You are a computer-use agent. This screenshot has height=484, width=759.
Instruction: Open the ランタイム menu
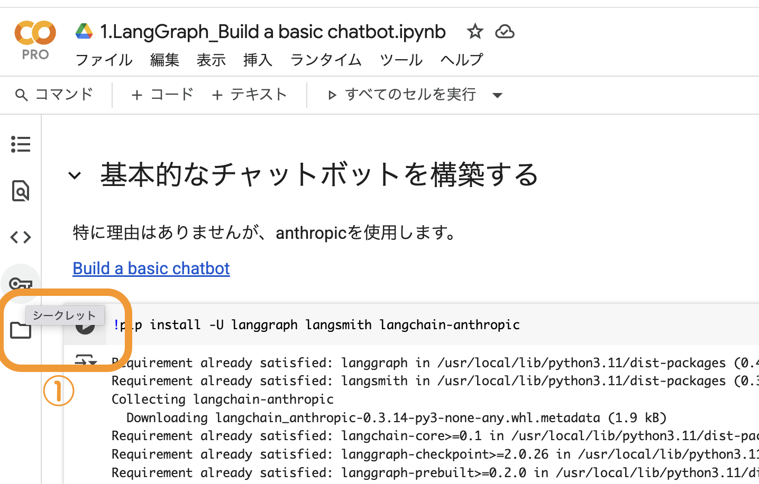click(x=326, y=60)
